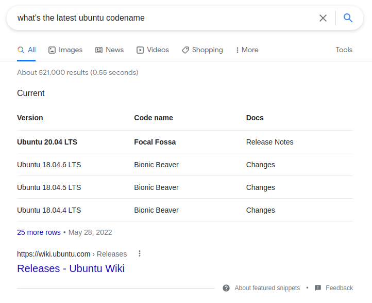Click the question mark icon for featured snippets

click(226, 288)
